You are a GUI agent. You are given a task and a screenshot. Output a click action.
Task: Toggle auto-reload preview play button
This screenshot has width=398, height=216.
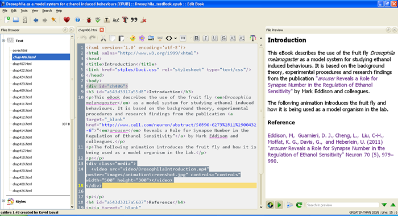(279, 205)
